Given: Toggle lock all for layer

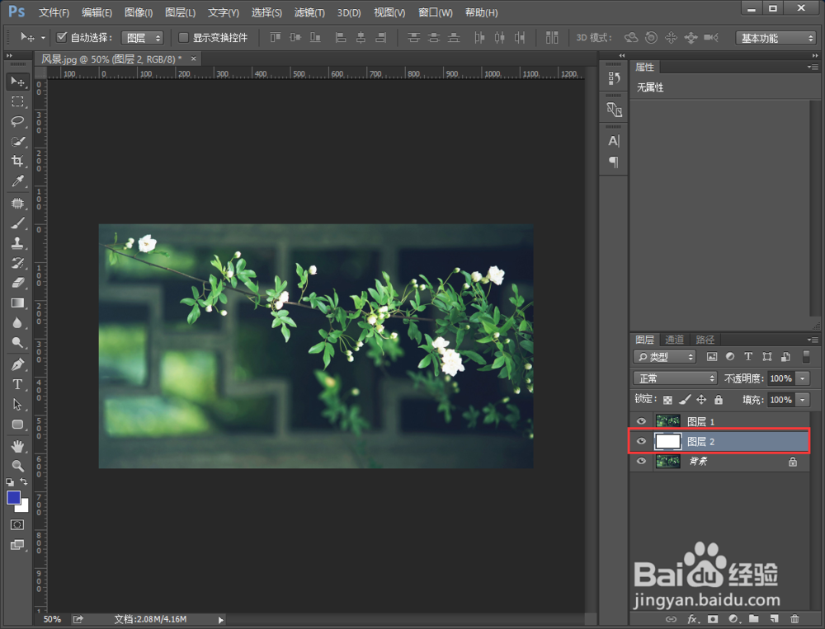Looking at the screenshot, I should [x=719, y=400].
